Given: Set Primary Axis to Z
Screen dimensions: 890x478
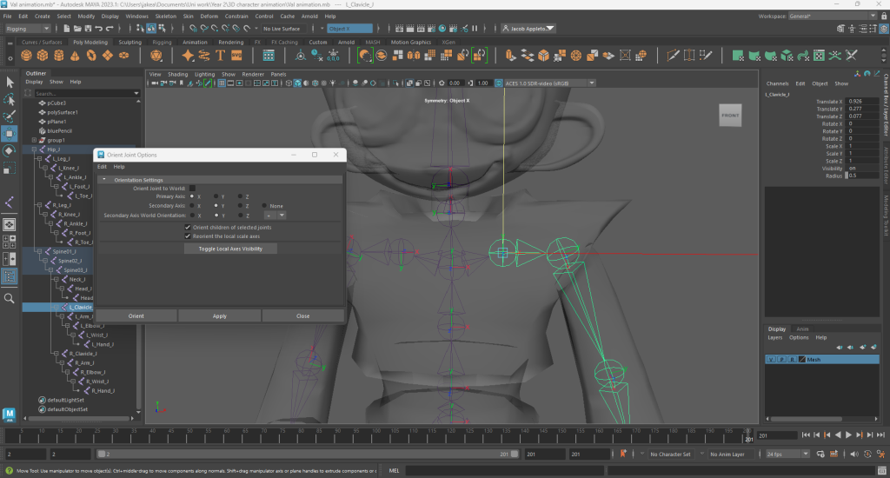Looking at the screenshot, I should click(241, 196).
